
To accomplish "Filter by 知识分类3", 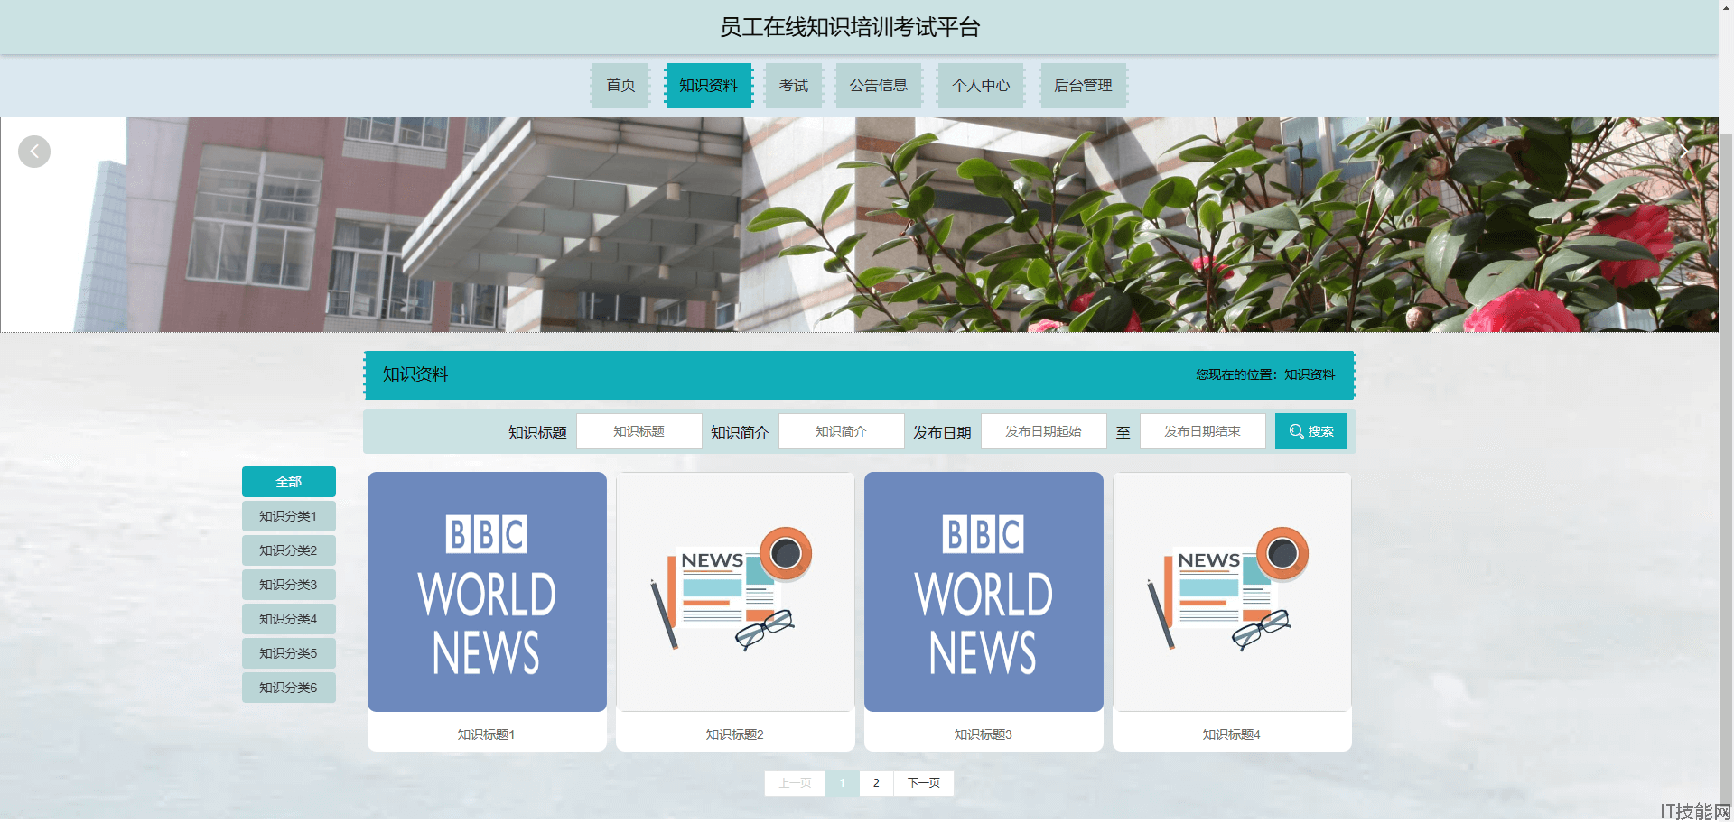I will click(289, 585).
